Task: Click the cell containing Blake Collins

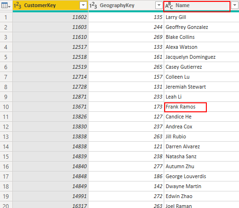Action: click(x=202, y=37)
